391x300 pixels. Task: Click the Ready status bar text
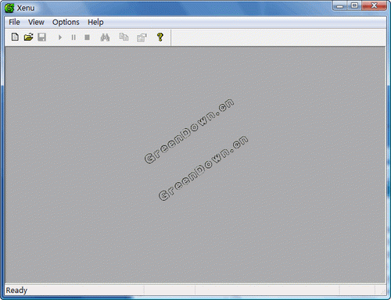[x=16, y=290]
